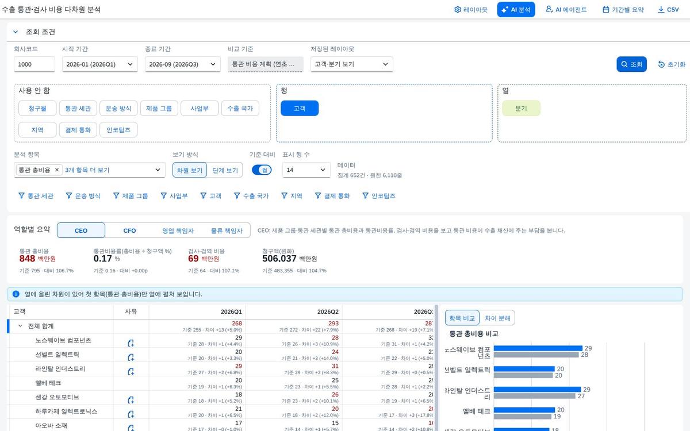Reset conditions with 초기화
Image resolution: width=690 pixels, height=431 pixels.
(x=672, y=64)
